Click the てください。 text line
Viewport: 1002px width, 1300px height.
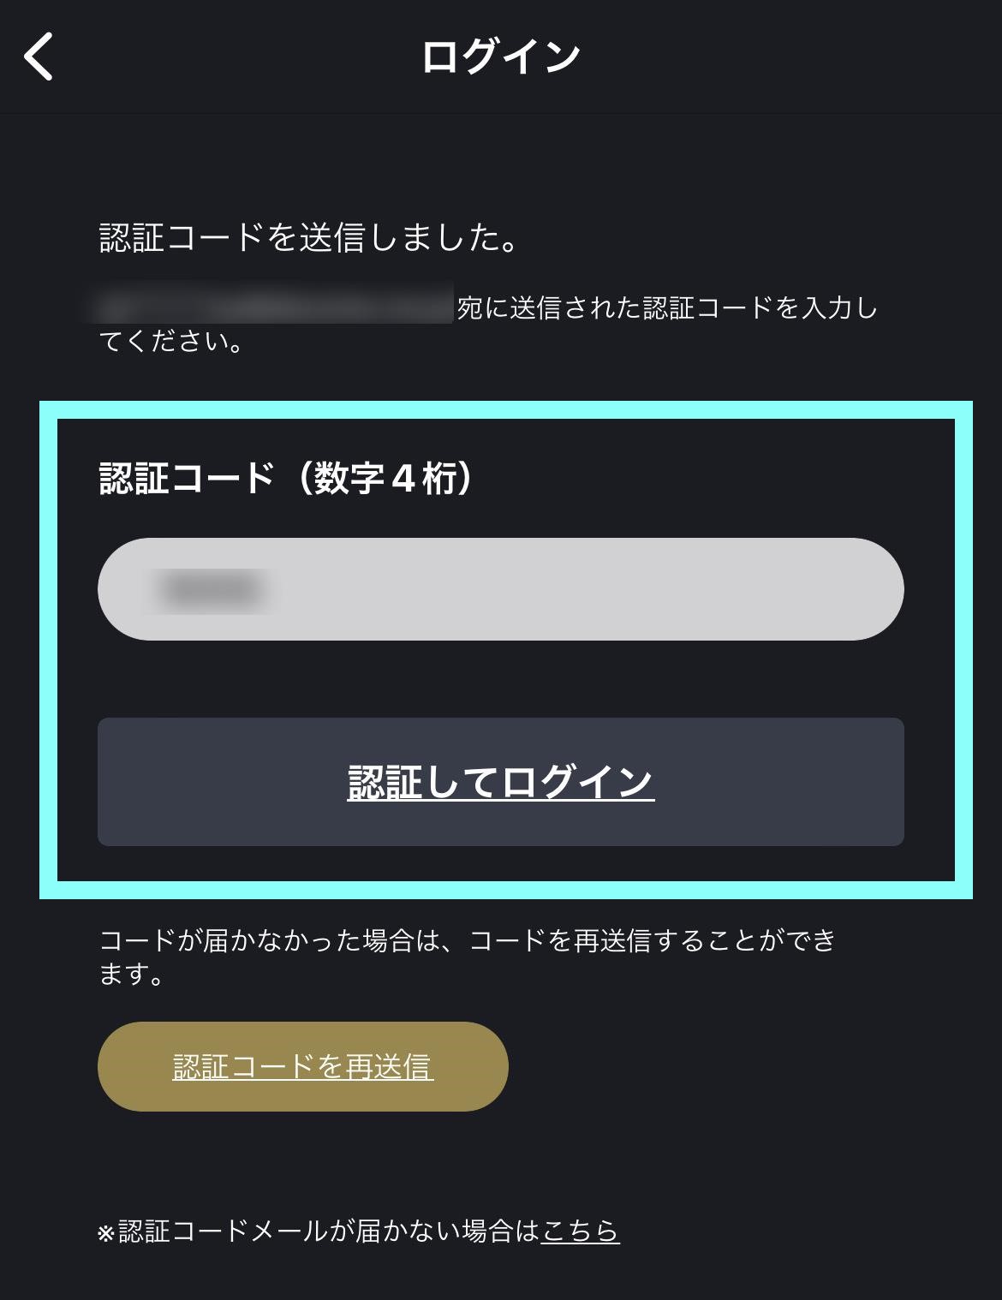pos(173,342)
